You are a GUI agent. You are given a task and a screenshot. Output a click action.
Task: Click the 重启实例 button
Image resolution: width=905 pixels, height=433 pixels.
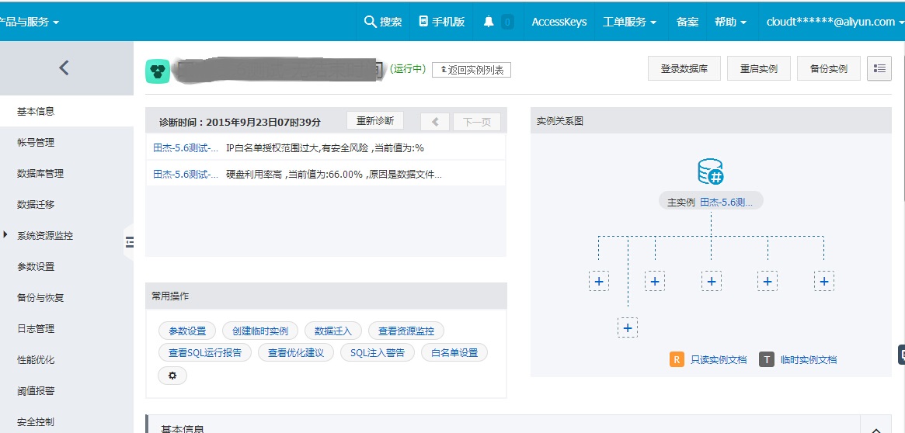point(759,68)
